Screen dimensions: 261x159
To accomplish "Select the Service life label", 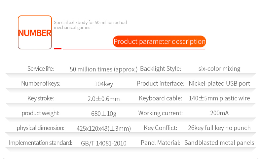I will pyautogui.click(x=40, y=69).
